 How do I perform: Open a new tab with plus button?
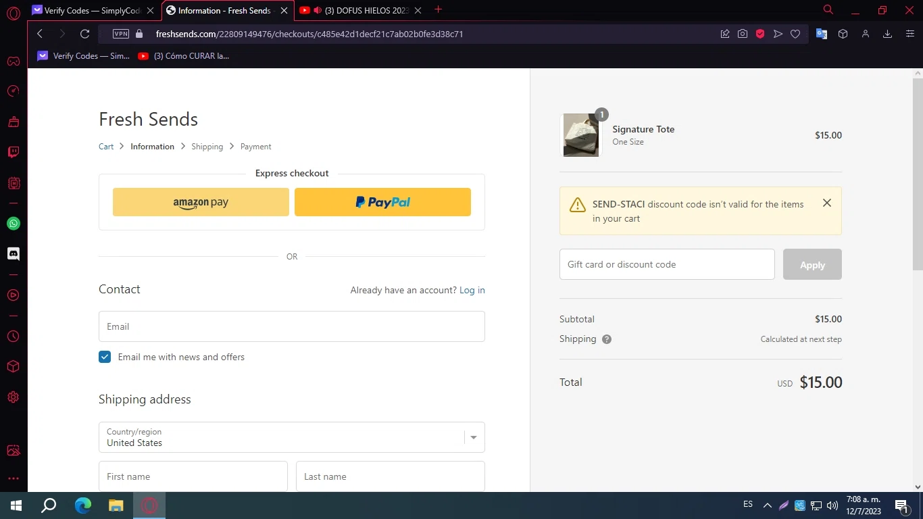(x=439, y=9)
